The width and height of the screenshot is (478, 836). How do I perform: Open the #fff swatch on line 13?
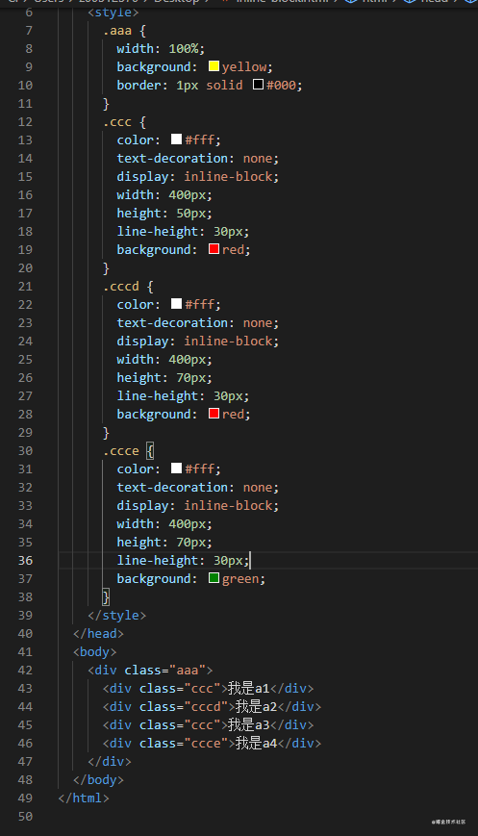tap(176, 139)
